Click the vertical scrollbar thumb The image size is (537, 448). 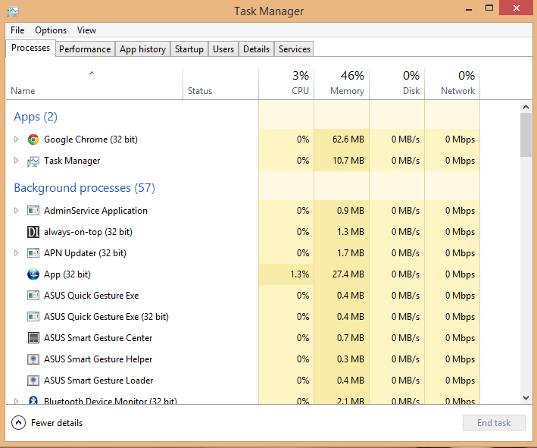(x=526, y=135)
